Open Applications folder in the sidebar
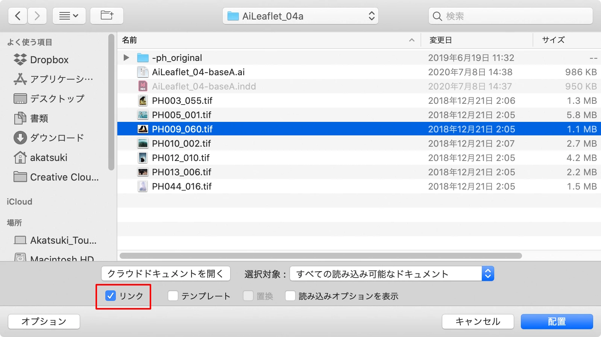Image resolution: width=601 pixels, height=337 pixels. click(53, 79)
